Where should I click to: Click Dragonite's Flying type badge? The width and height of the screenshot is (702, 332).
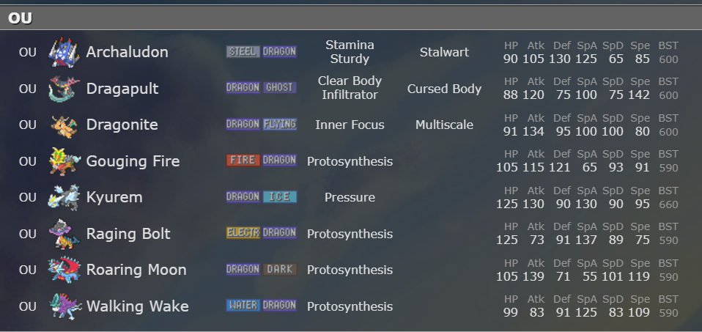click(279, 124)
